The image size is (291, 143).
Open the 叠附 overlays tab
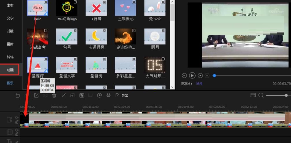point(10,44)
